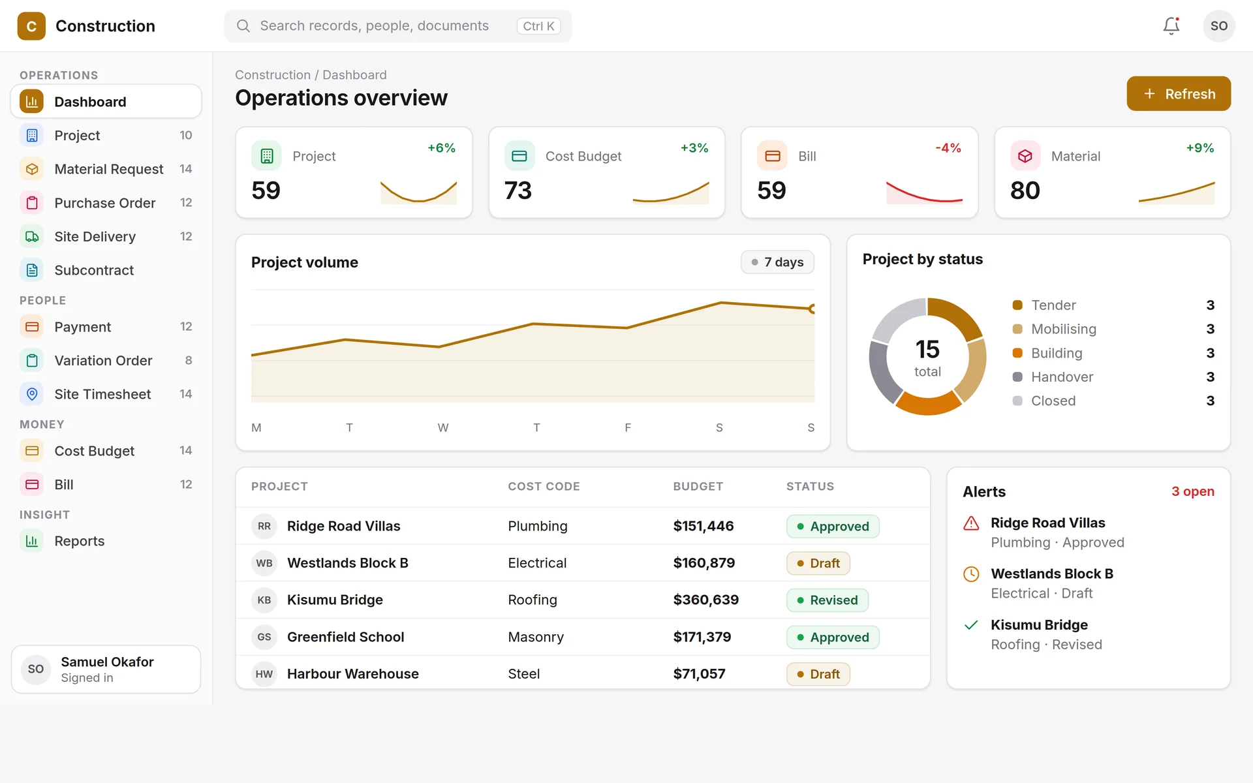Click the Ridge Road Villas warning alert icon
This screenshot has height=783, width=1253.
(x=971, y=523)
